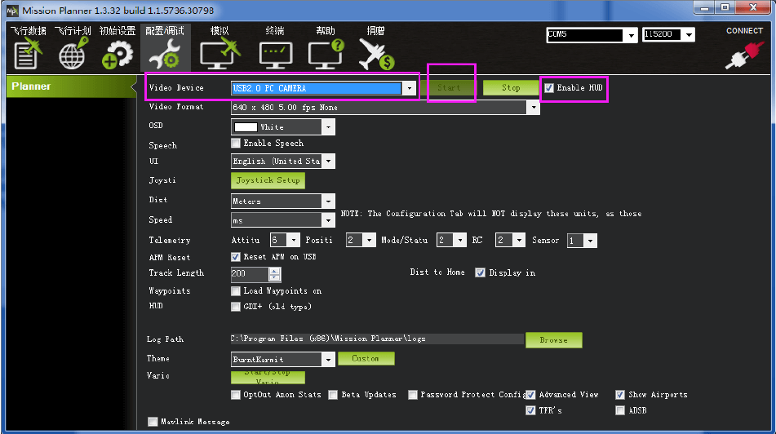Open the Simulation (模拟) monitor icon
The width and height of the screenshot is (776, 434).
click(219, 54)
